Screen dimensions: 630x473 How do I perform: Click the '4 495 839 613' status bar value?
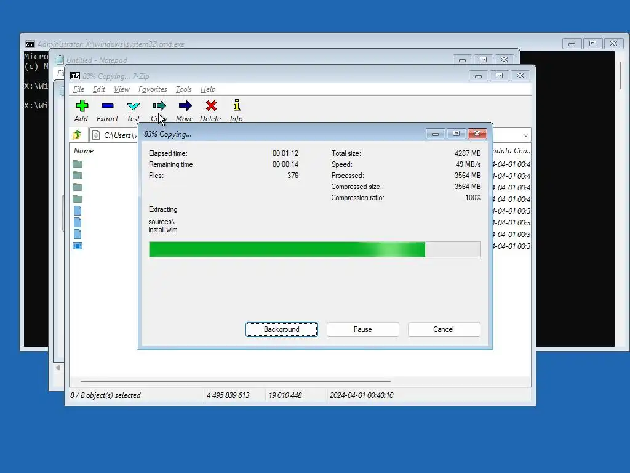228,395
